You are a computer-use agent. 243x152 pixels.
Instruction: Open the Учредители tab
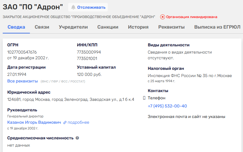point(73,27)
